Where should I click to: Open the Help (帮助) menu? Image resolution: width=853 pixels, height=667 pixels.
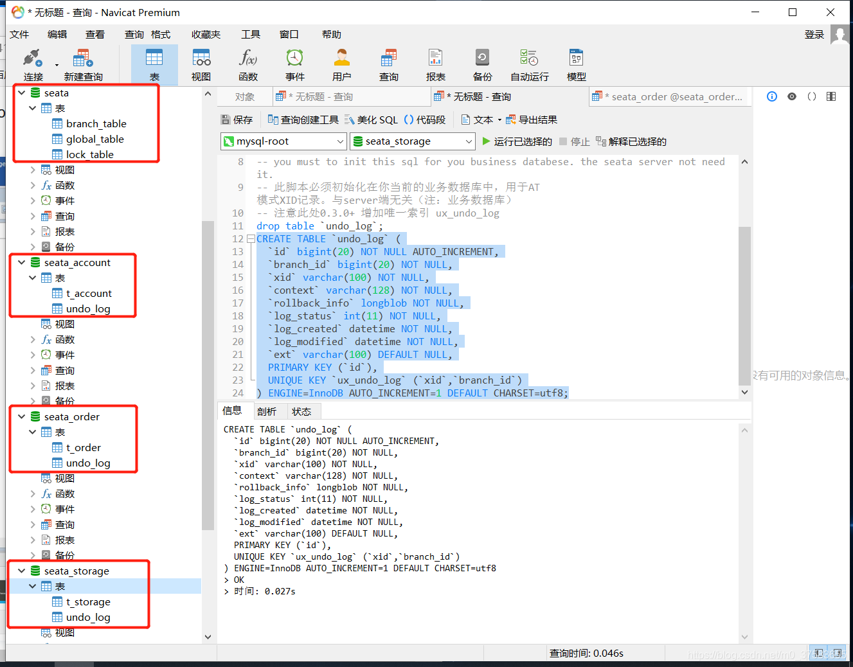click(x=332, y=35)
